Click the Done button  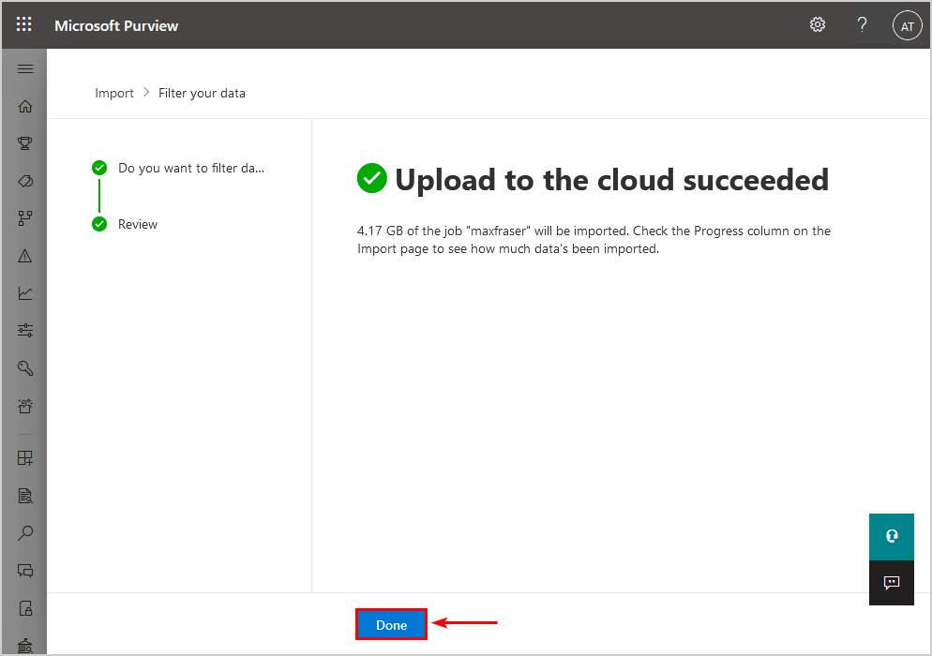point(391,624)
